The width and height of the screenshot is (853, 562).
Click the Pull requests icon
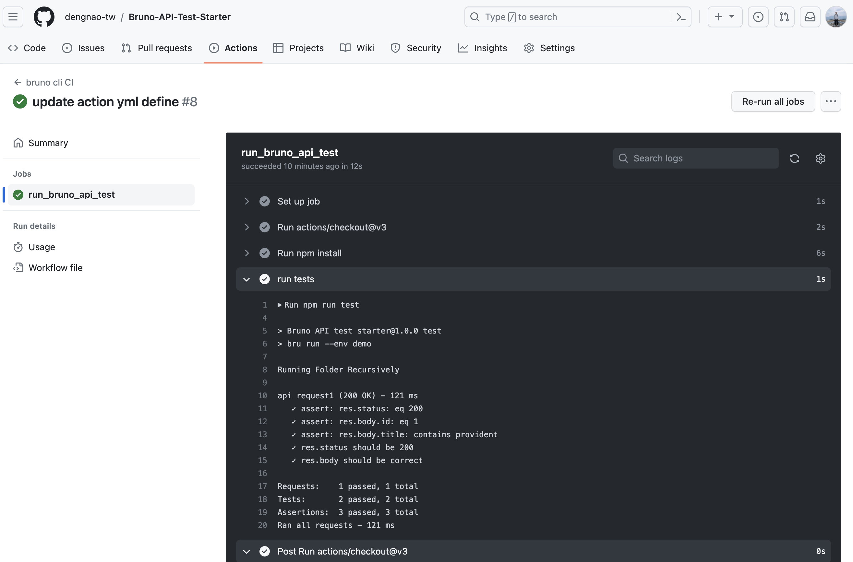(x=126, y=47)
